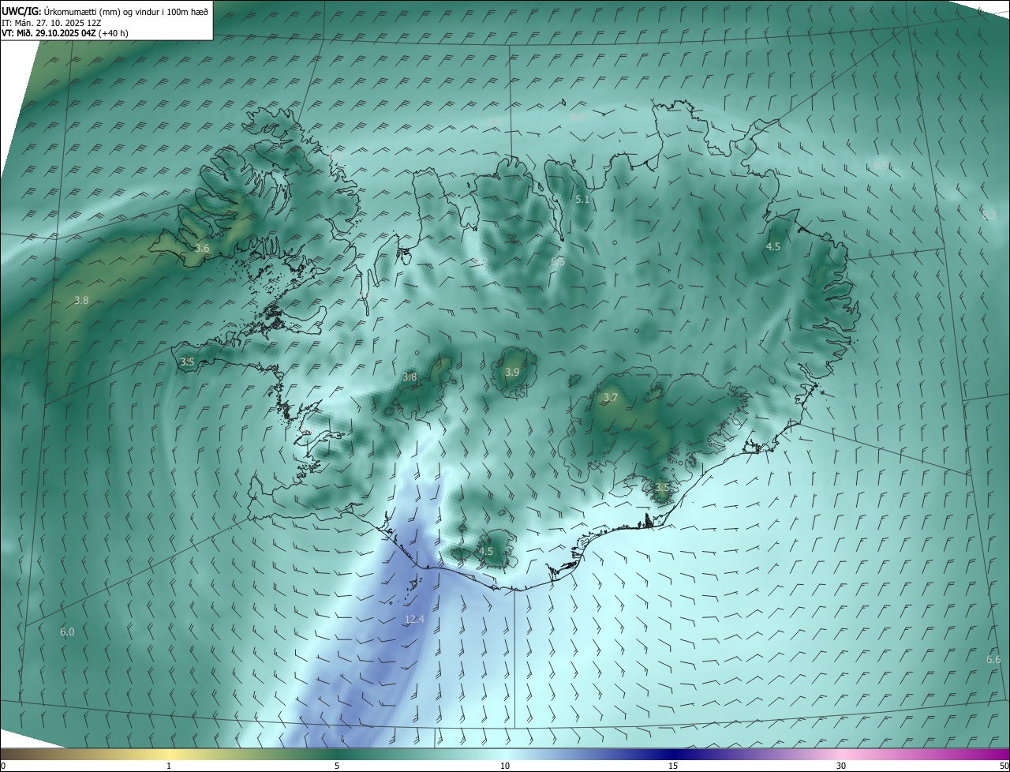The height and width of the screenshot is (772, 1010).
Task: Click the 3.6 value label in the Westfjords
Action: point(202,248)
